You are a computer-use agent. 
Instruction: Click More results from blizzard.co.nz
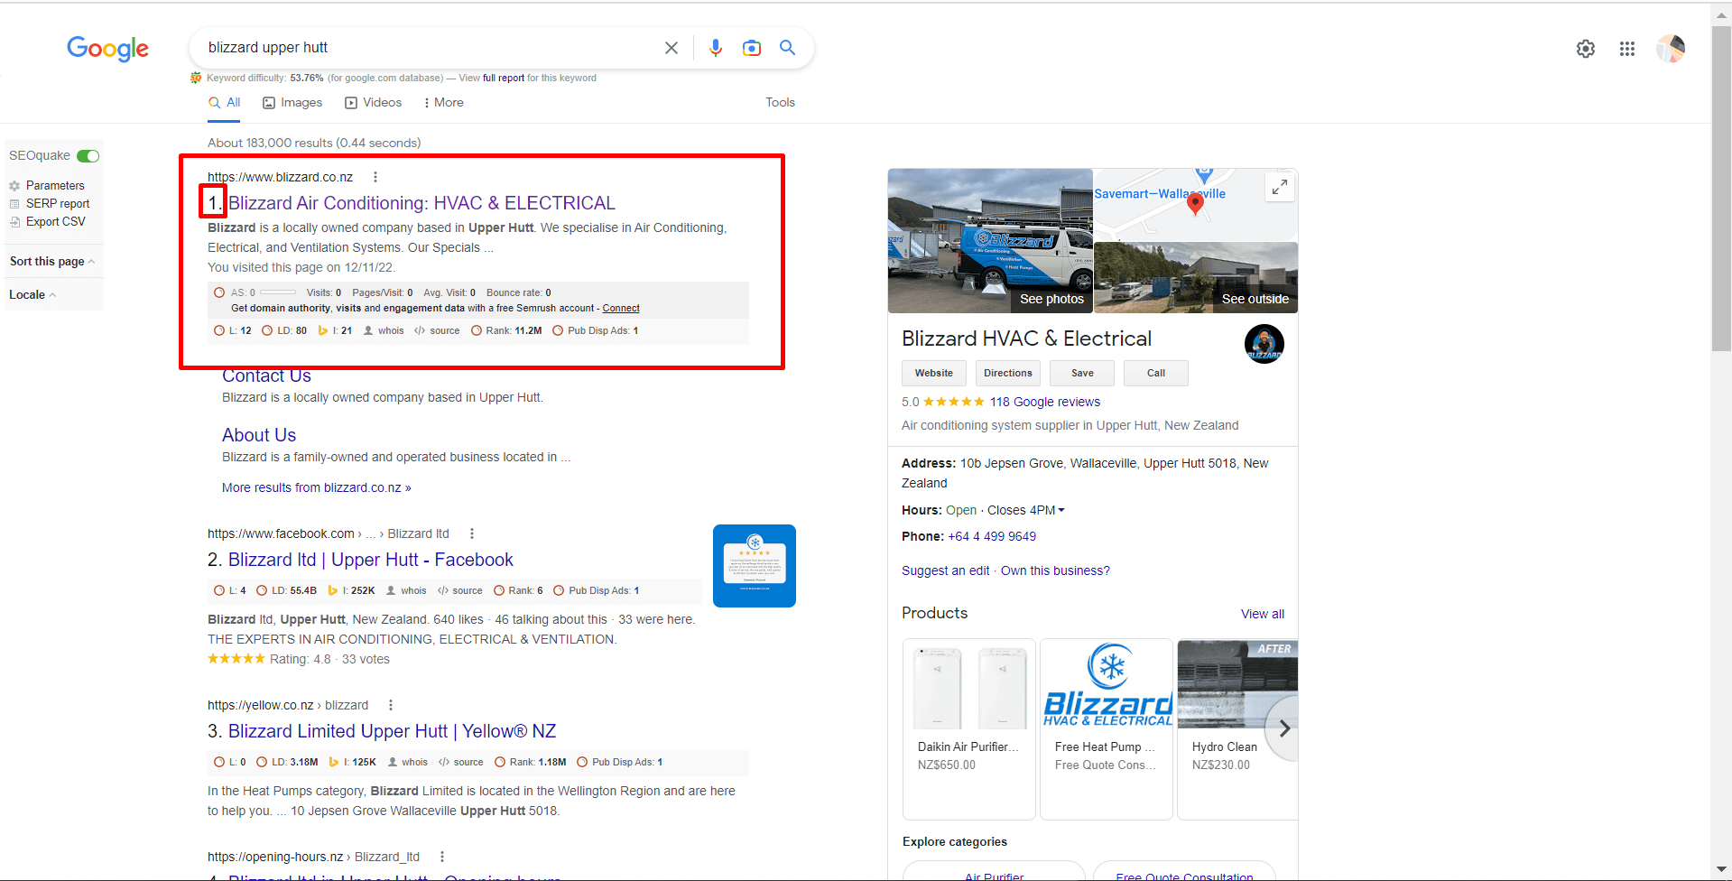pos(317,487)
